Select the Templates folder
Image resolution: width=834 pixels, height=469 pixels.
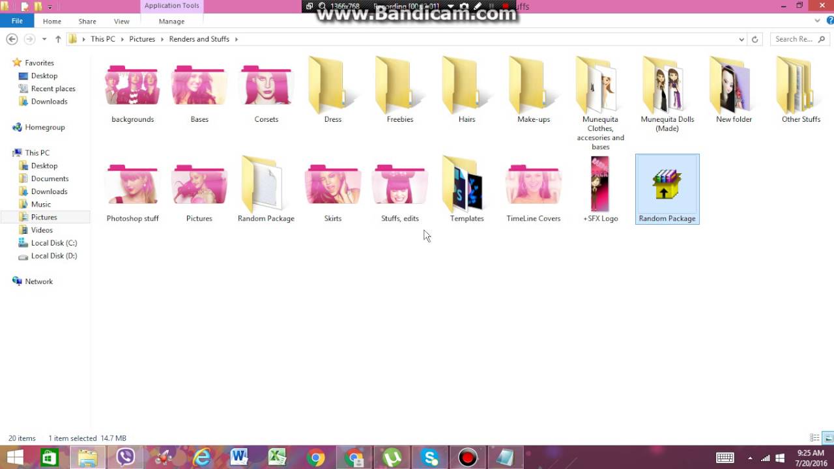pyautogui.click(x=467, y=190)
